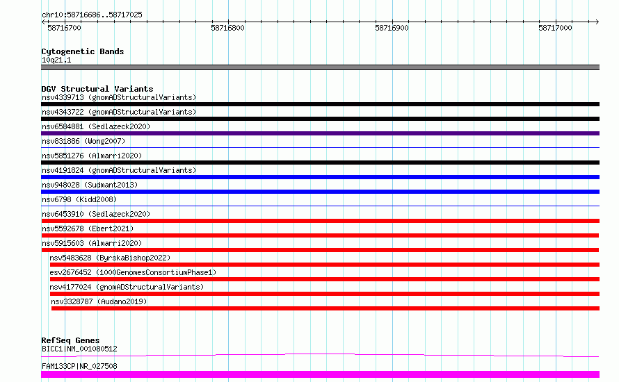This screenshot has height=382, width=619.
Task: Click the 58716800 ruler coordinate
Action: (x=228, y=28)
